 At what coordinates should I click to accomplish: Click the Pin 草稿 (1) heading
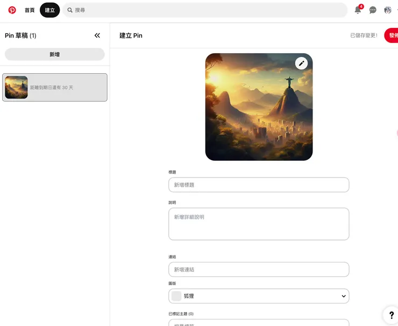pyautogui.click(x=20, y=36)
